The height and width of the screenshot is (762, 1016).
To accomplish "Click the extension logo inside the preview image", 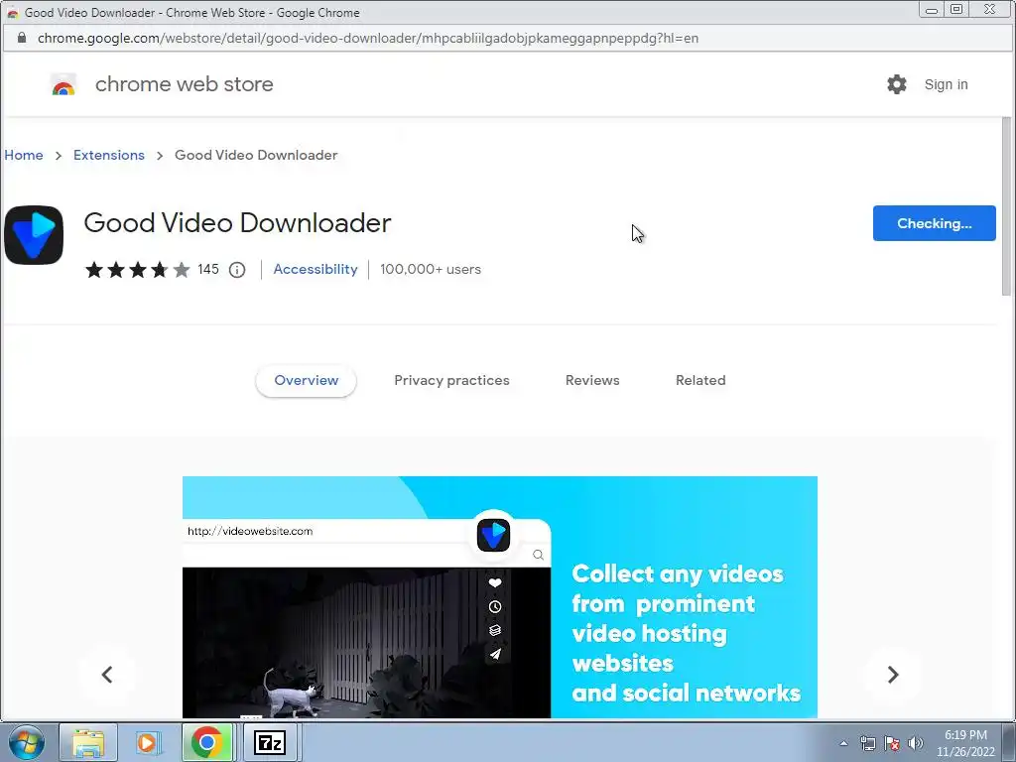I will (494, 535).
